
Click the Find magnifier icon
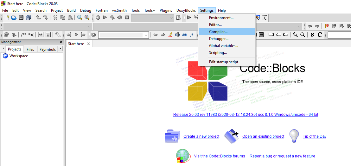(x=80, y=17)
